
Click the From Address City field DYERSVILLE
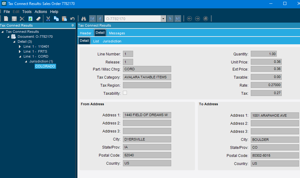[147, 139]
